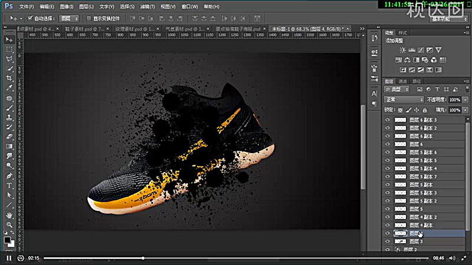This screenshot has height=265, width=472.
Task: Select the Lasso tool
Action: pos(9,59)
